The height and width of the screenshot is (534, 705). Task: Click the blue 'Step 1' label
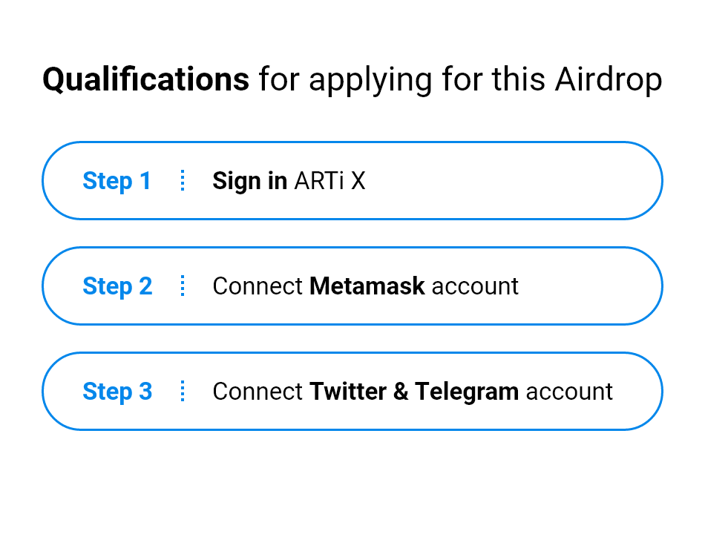(x=117, y=182)
